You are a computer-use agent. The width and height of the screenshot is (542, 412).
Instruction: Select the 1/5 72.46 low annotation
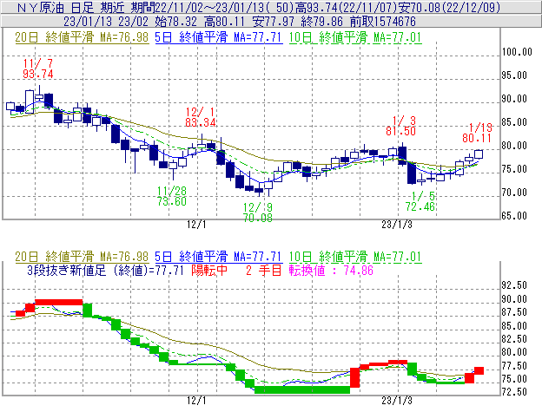click(x=420, y=201)
